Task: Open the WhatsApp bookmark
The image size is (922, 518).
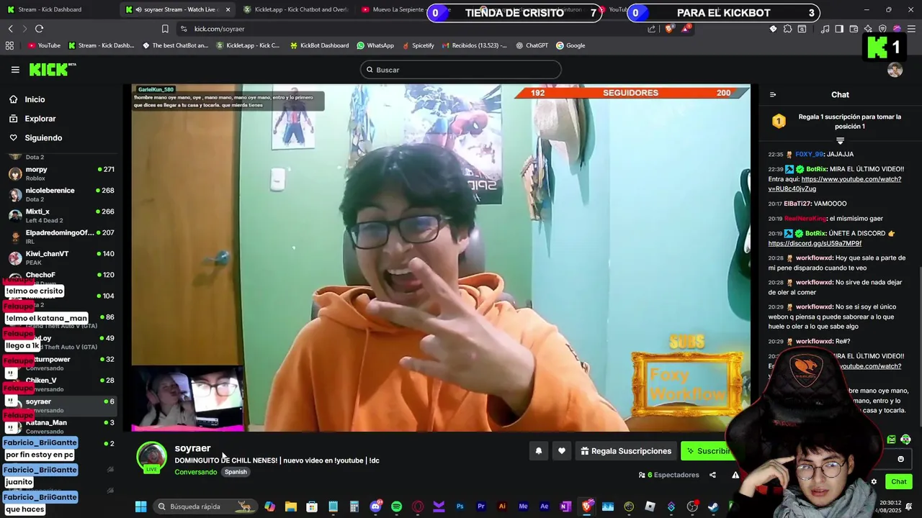Action: 375,45
